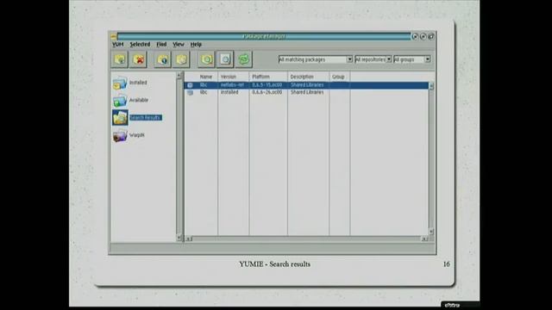Open the All groups dropdown
The height and width of the screenshot is (310, 552).
pyautogui.click(x=412, y=59)
